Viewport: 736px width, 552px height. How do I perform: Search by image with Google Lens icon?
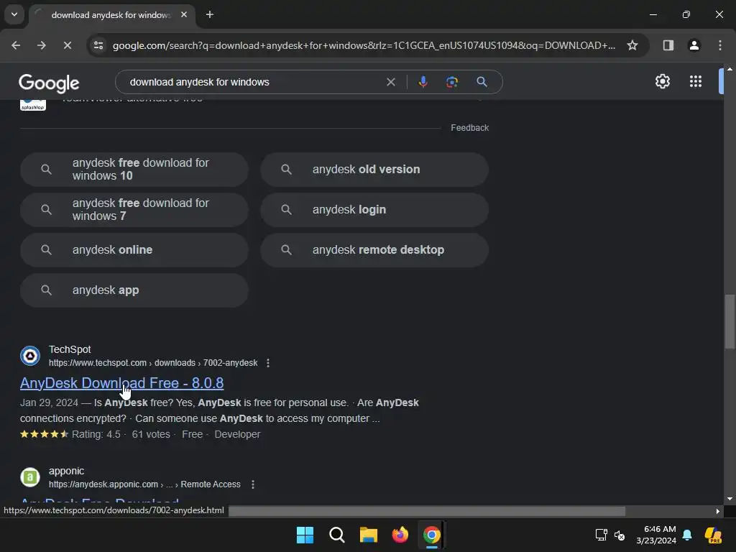(451, 82)
